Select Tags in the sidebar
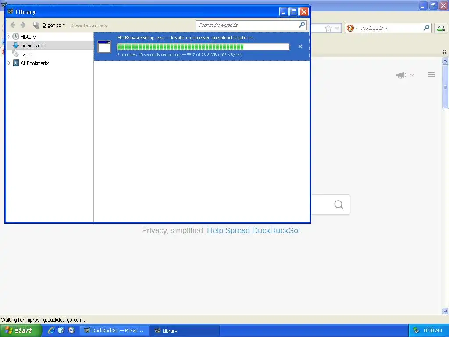449x337 pixels. pyautogui.click(x=25, y=54)
